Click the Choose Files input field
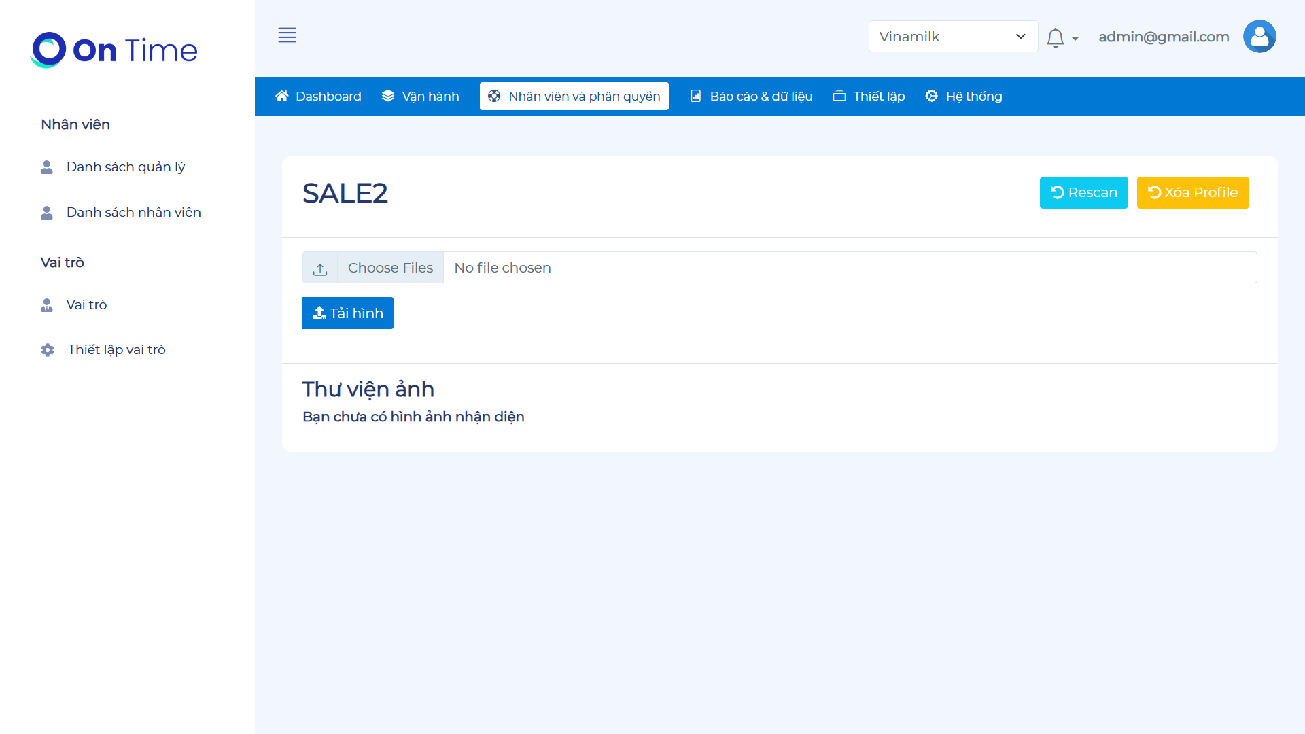 click(x=390, y=268)
